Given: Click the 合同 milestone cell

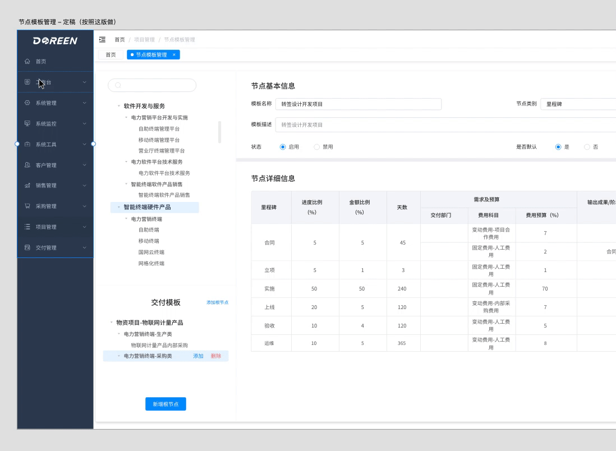Looking at the screenshot, I should 271,242.
